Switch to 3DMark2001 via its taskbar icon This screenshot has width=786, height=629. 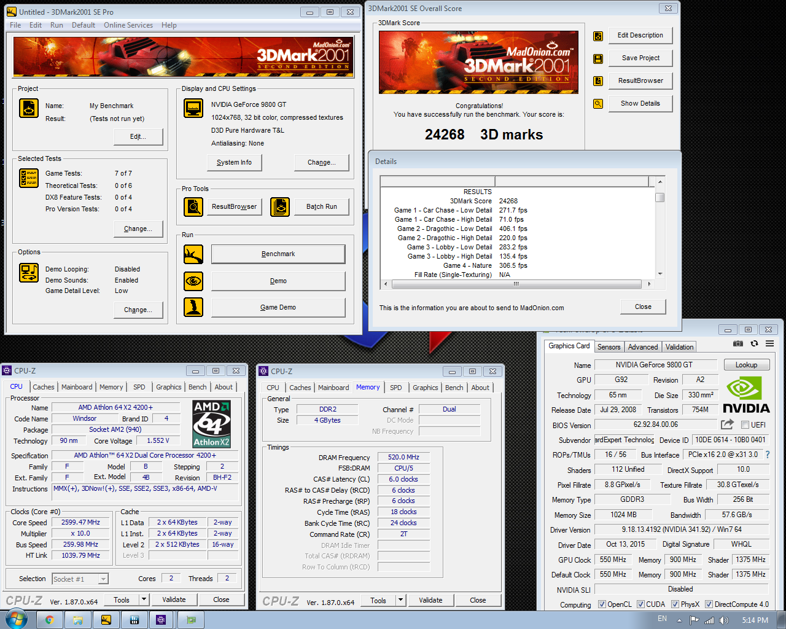pyautogui.click(x=106, y=620)
